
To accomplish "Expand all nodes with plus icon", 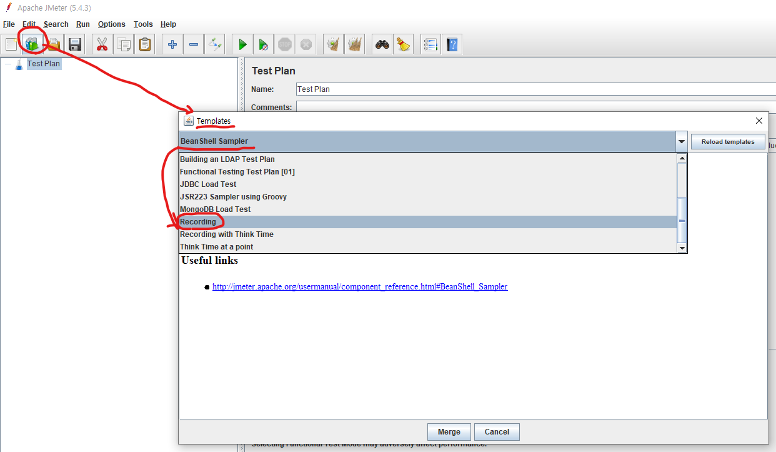I will coord(172,44).
